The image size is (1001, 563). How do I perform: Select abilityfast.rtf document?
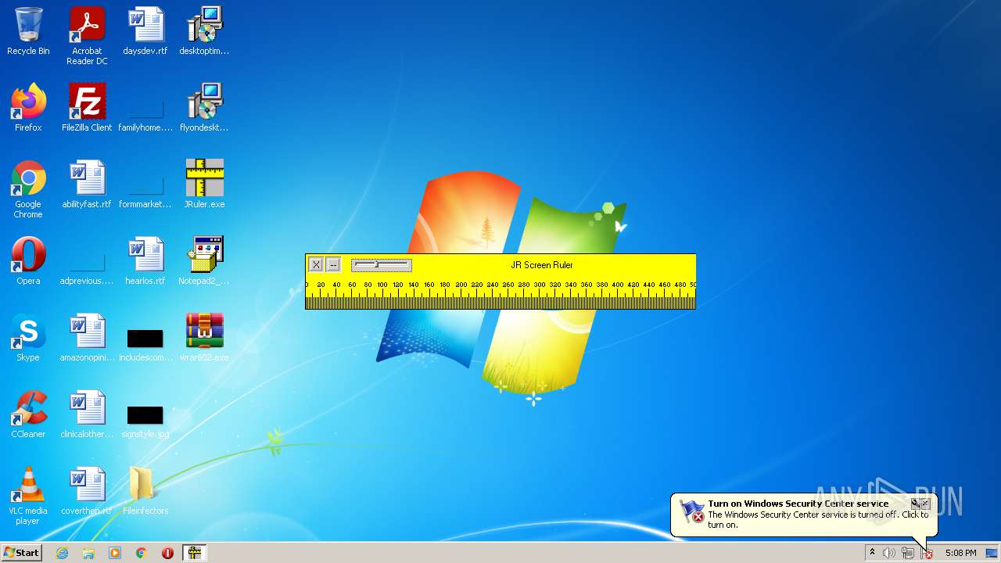pos(87,185)
